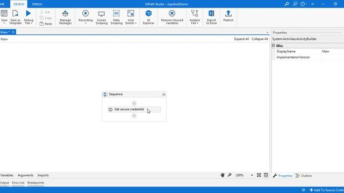
Task: Click Cut in the ribbon
Action: (45, 12)
